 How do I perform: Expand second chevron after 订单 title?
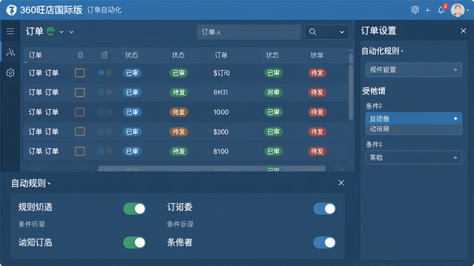(71, 32)
